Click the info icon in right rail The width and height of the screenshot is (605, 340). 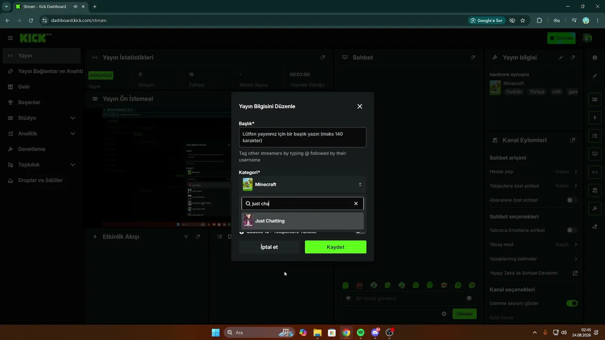[x=595, y=58]
